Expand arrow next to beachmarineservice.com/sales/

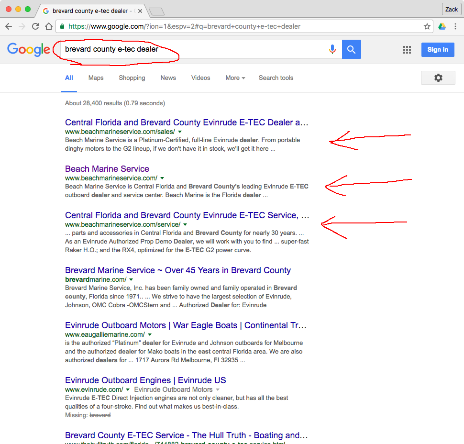coord(180,132)
